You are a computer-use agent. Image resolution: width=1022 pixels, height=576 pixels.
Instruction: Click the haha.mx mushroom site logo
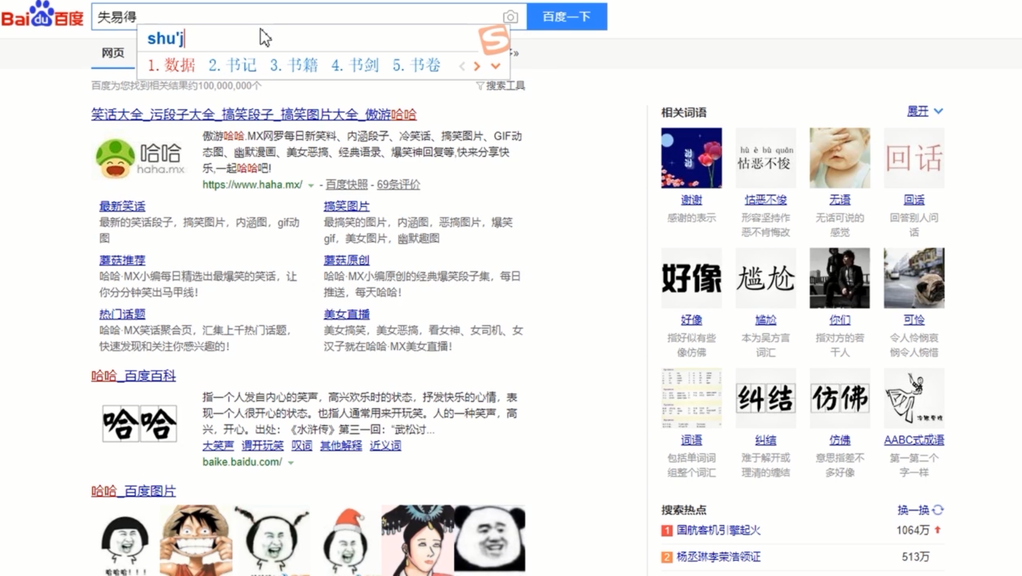pyautogui.click(x=114, y=160)
